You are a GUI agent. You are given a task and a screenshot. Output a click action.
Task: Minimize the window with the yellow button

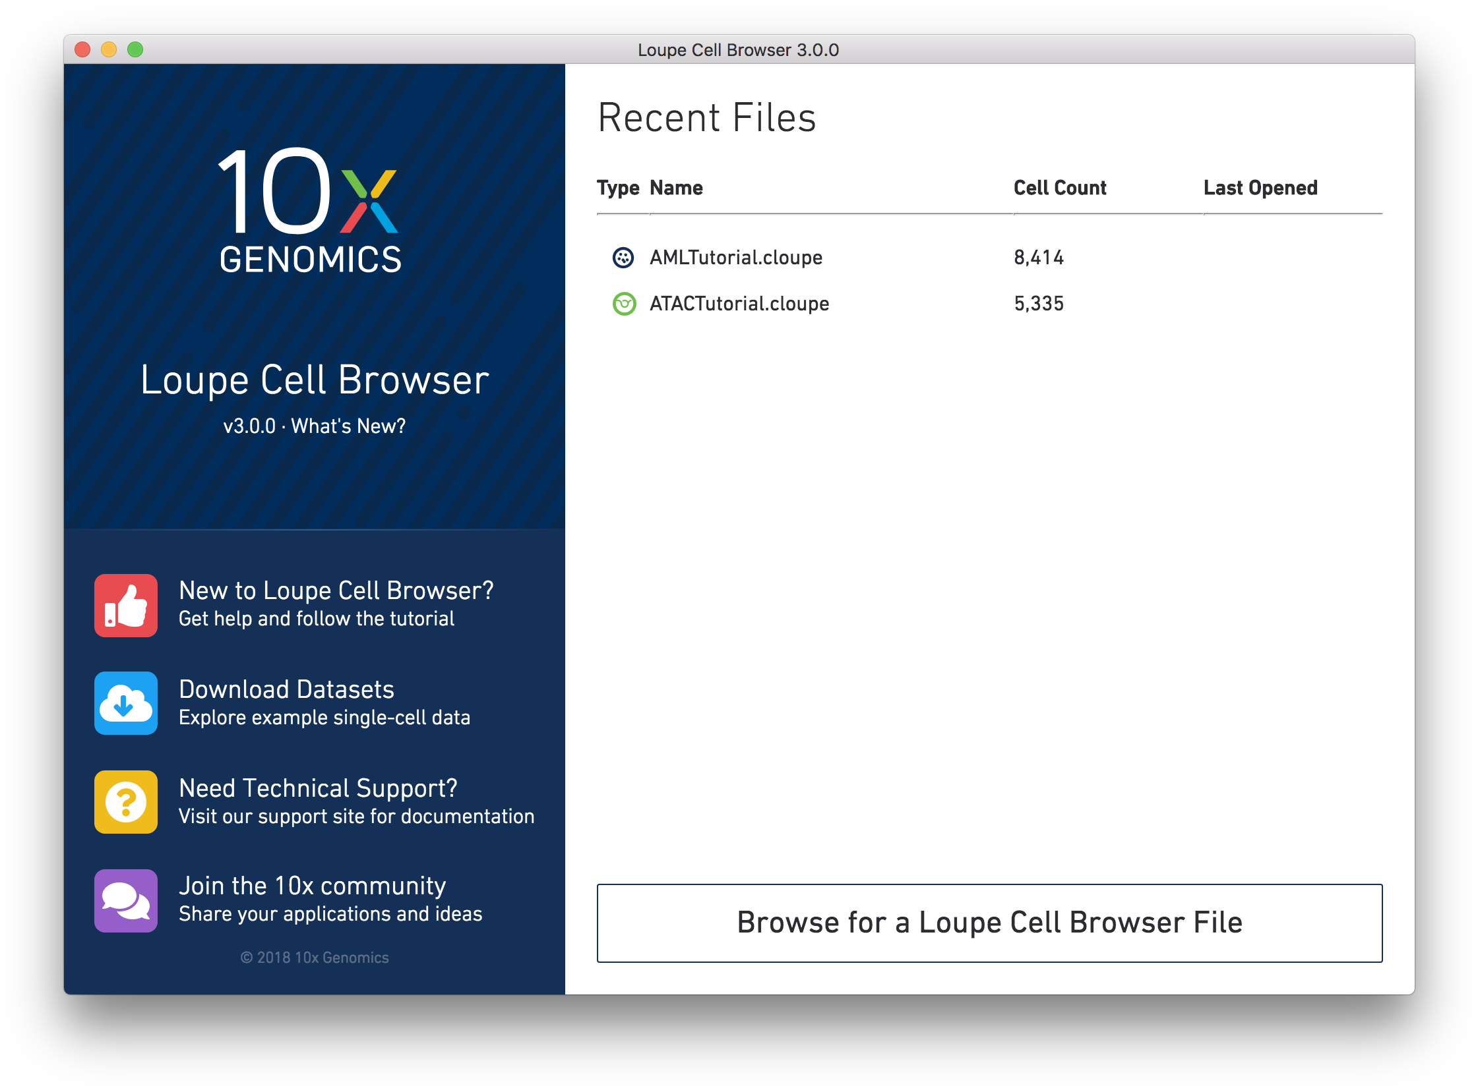click(109, 49)
